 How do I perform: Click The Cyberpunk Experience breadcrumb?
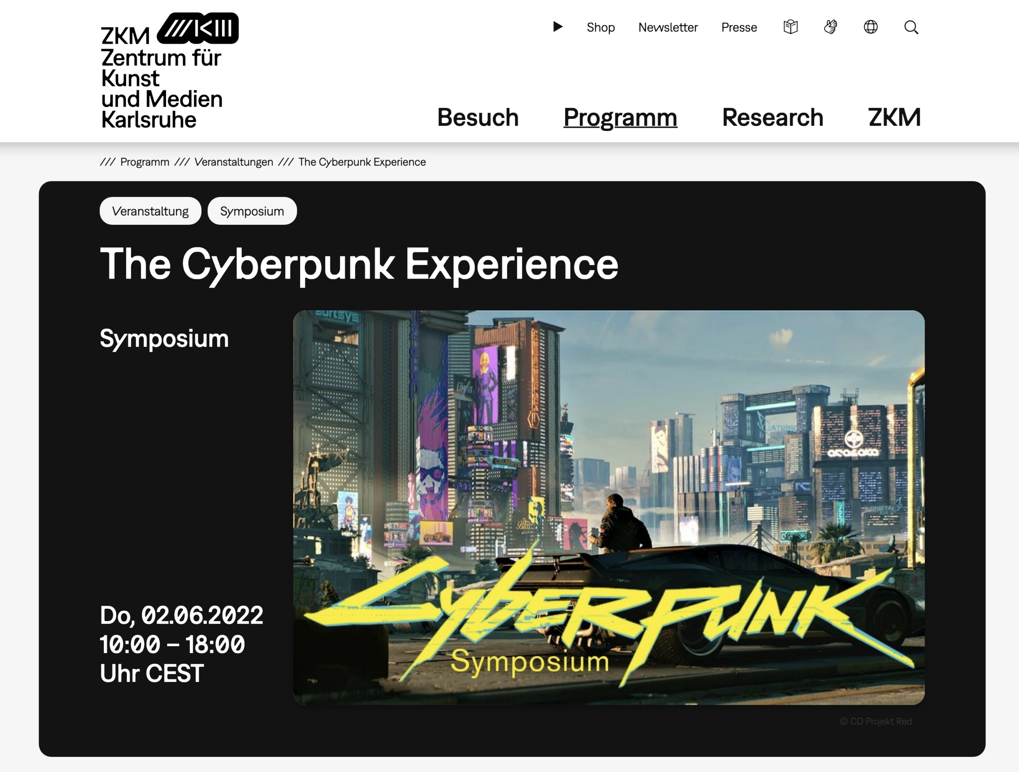362,162
